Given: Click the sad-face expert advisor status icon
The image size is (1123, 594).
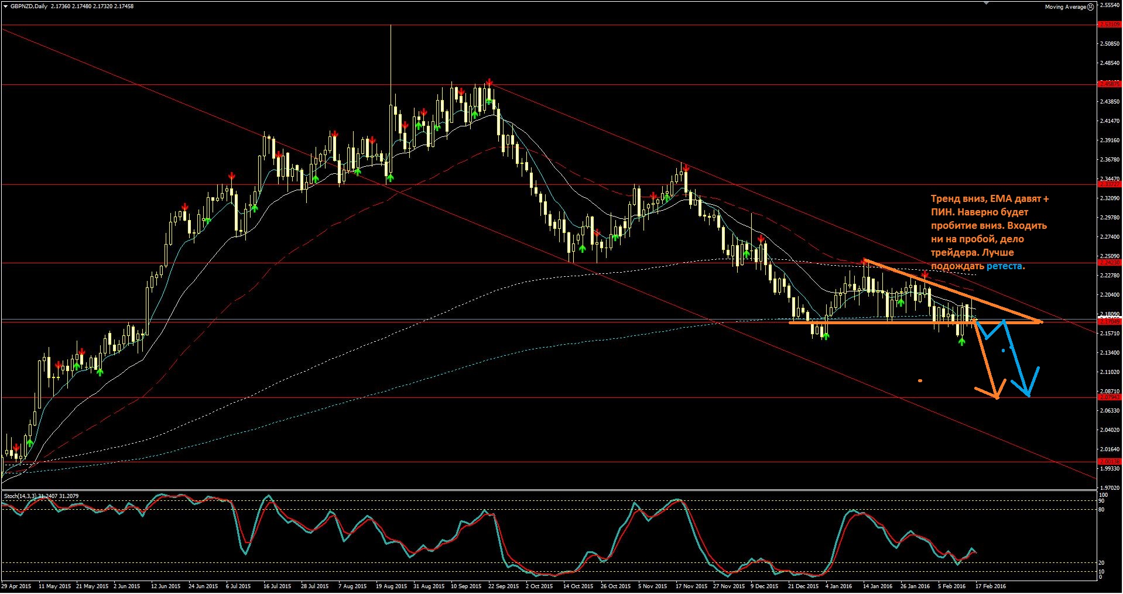Looking at the screenshot, I should pos(1090,7).
